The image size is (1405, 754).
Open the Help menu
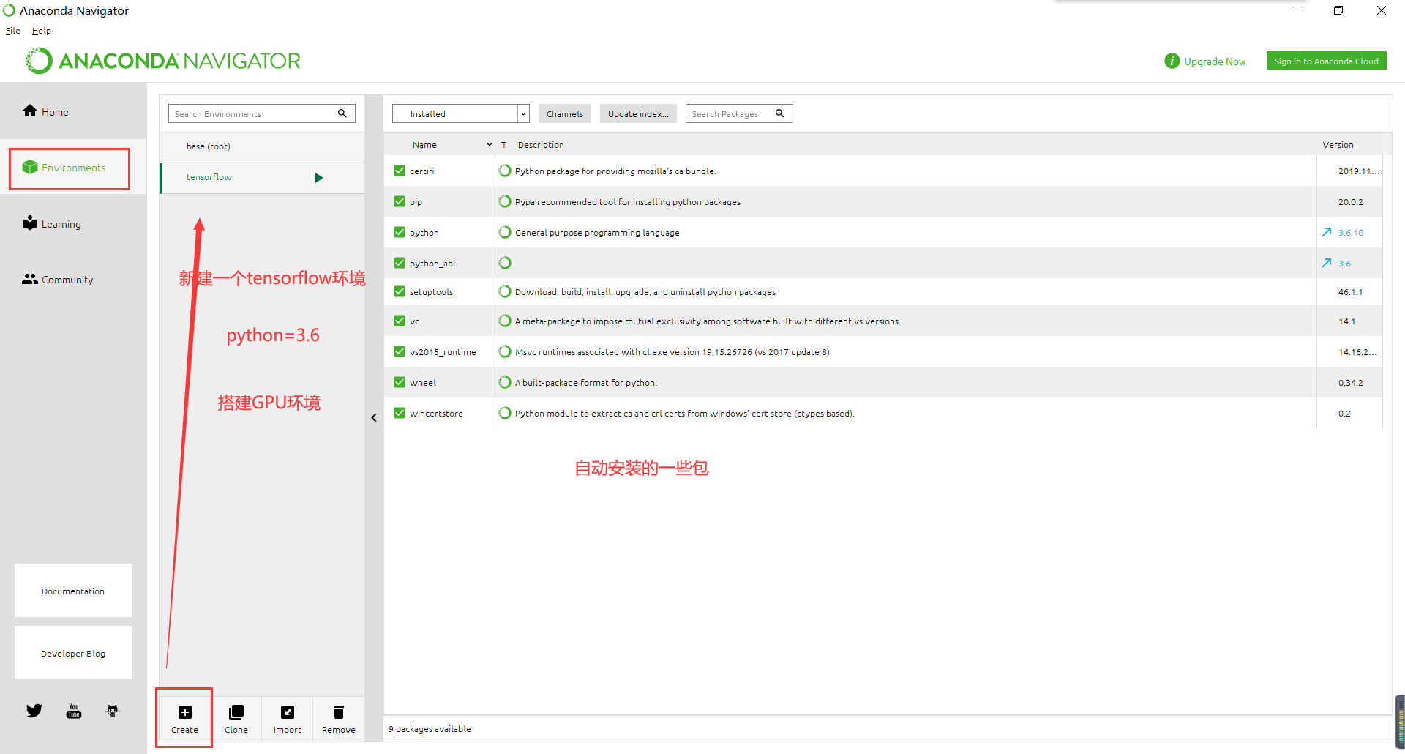41,30
